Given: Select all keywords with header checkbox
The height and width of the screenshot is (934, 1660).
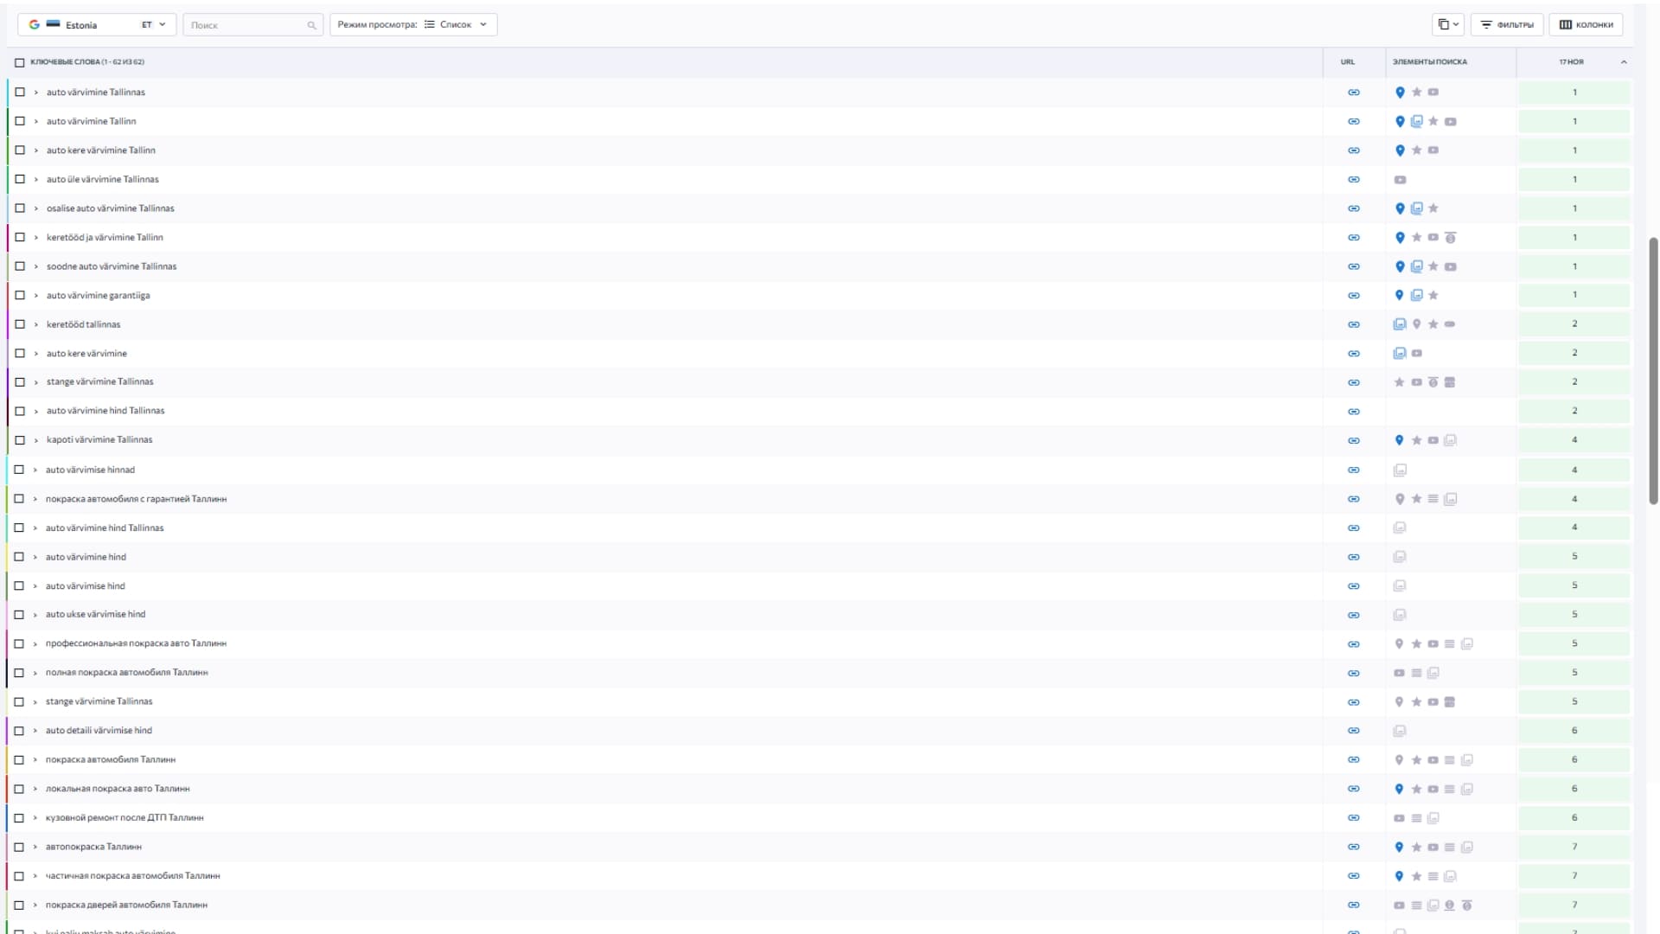Looking at the screenshot, I should click(20, 62).
